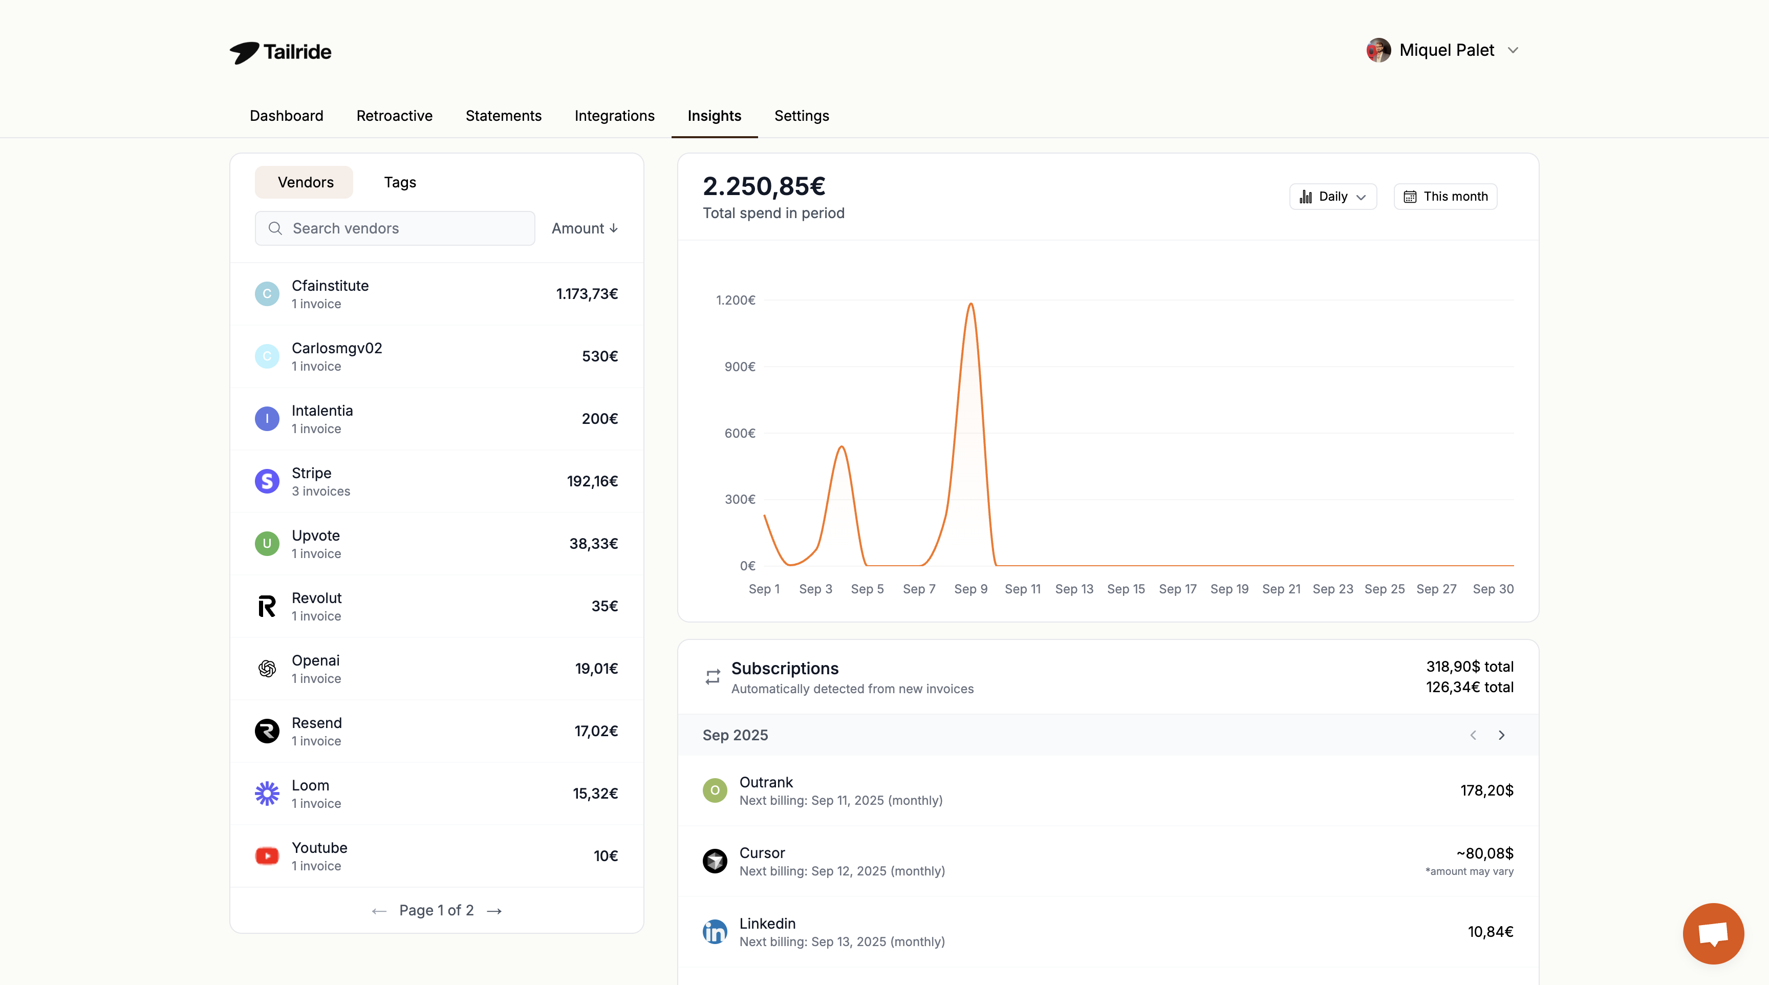Open the Daily frequency dropdown
This screenshot has width=1769, height=985.
pos(1332,197)
